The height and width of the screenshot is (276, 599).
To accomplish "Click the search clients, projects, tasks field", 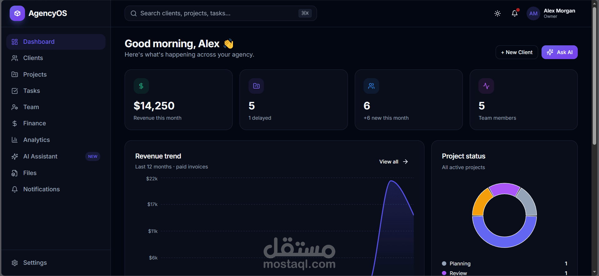I will (220, 13).
